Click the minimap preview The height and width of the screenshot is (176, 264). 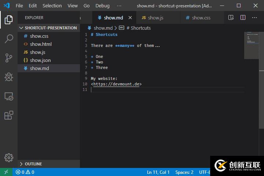point(252,45)
